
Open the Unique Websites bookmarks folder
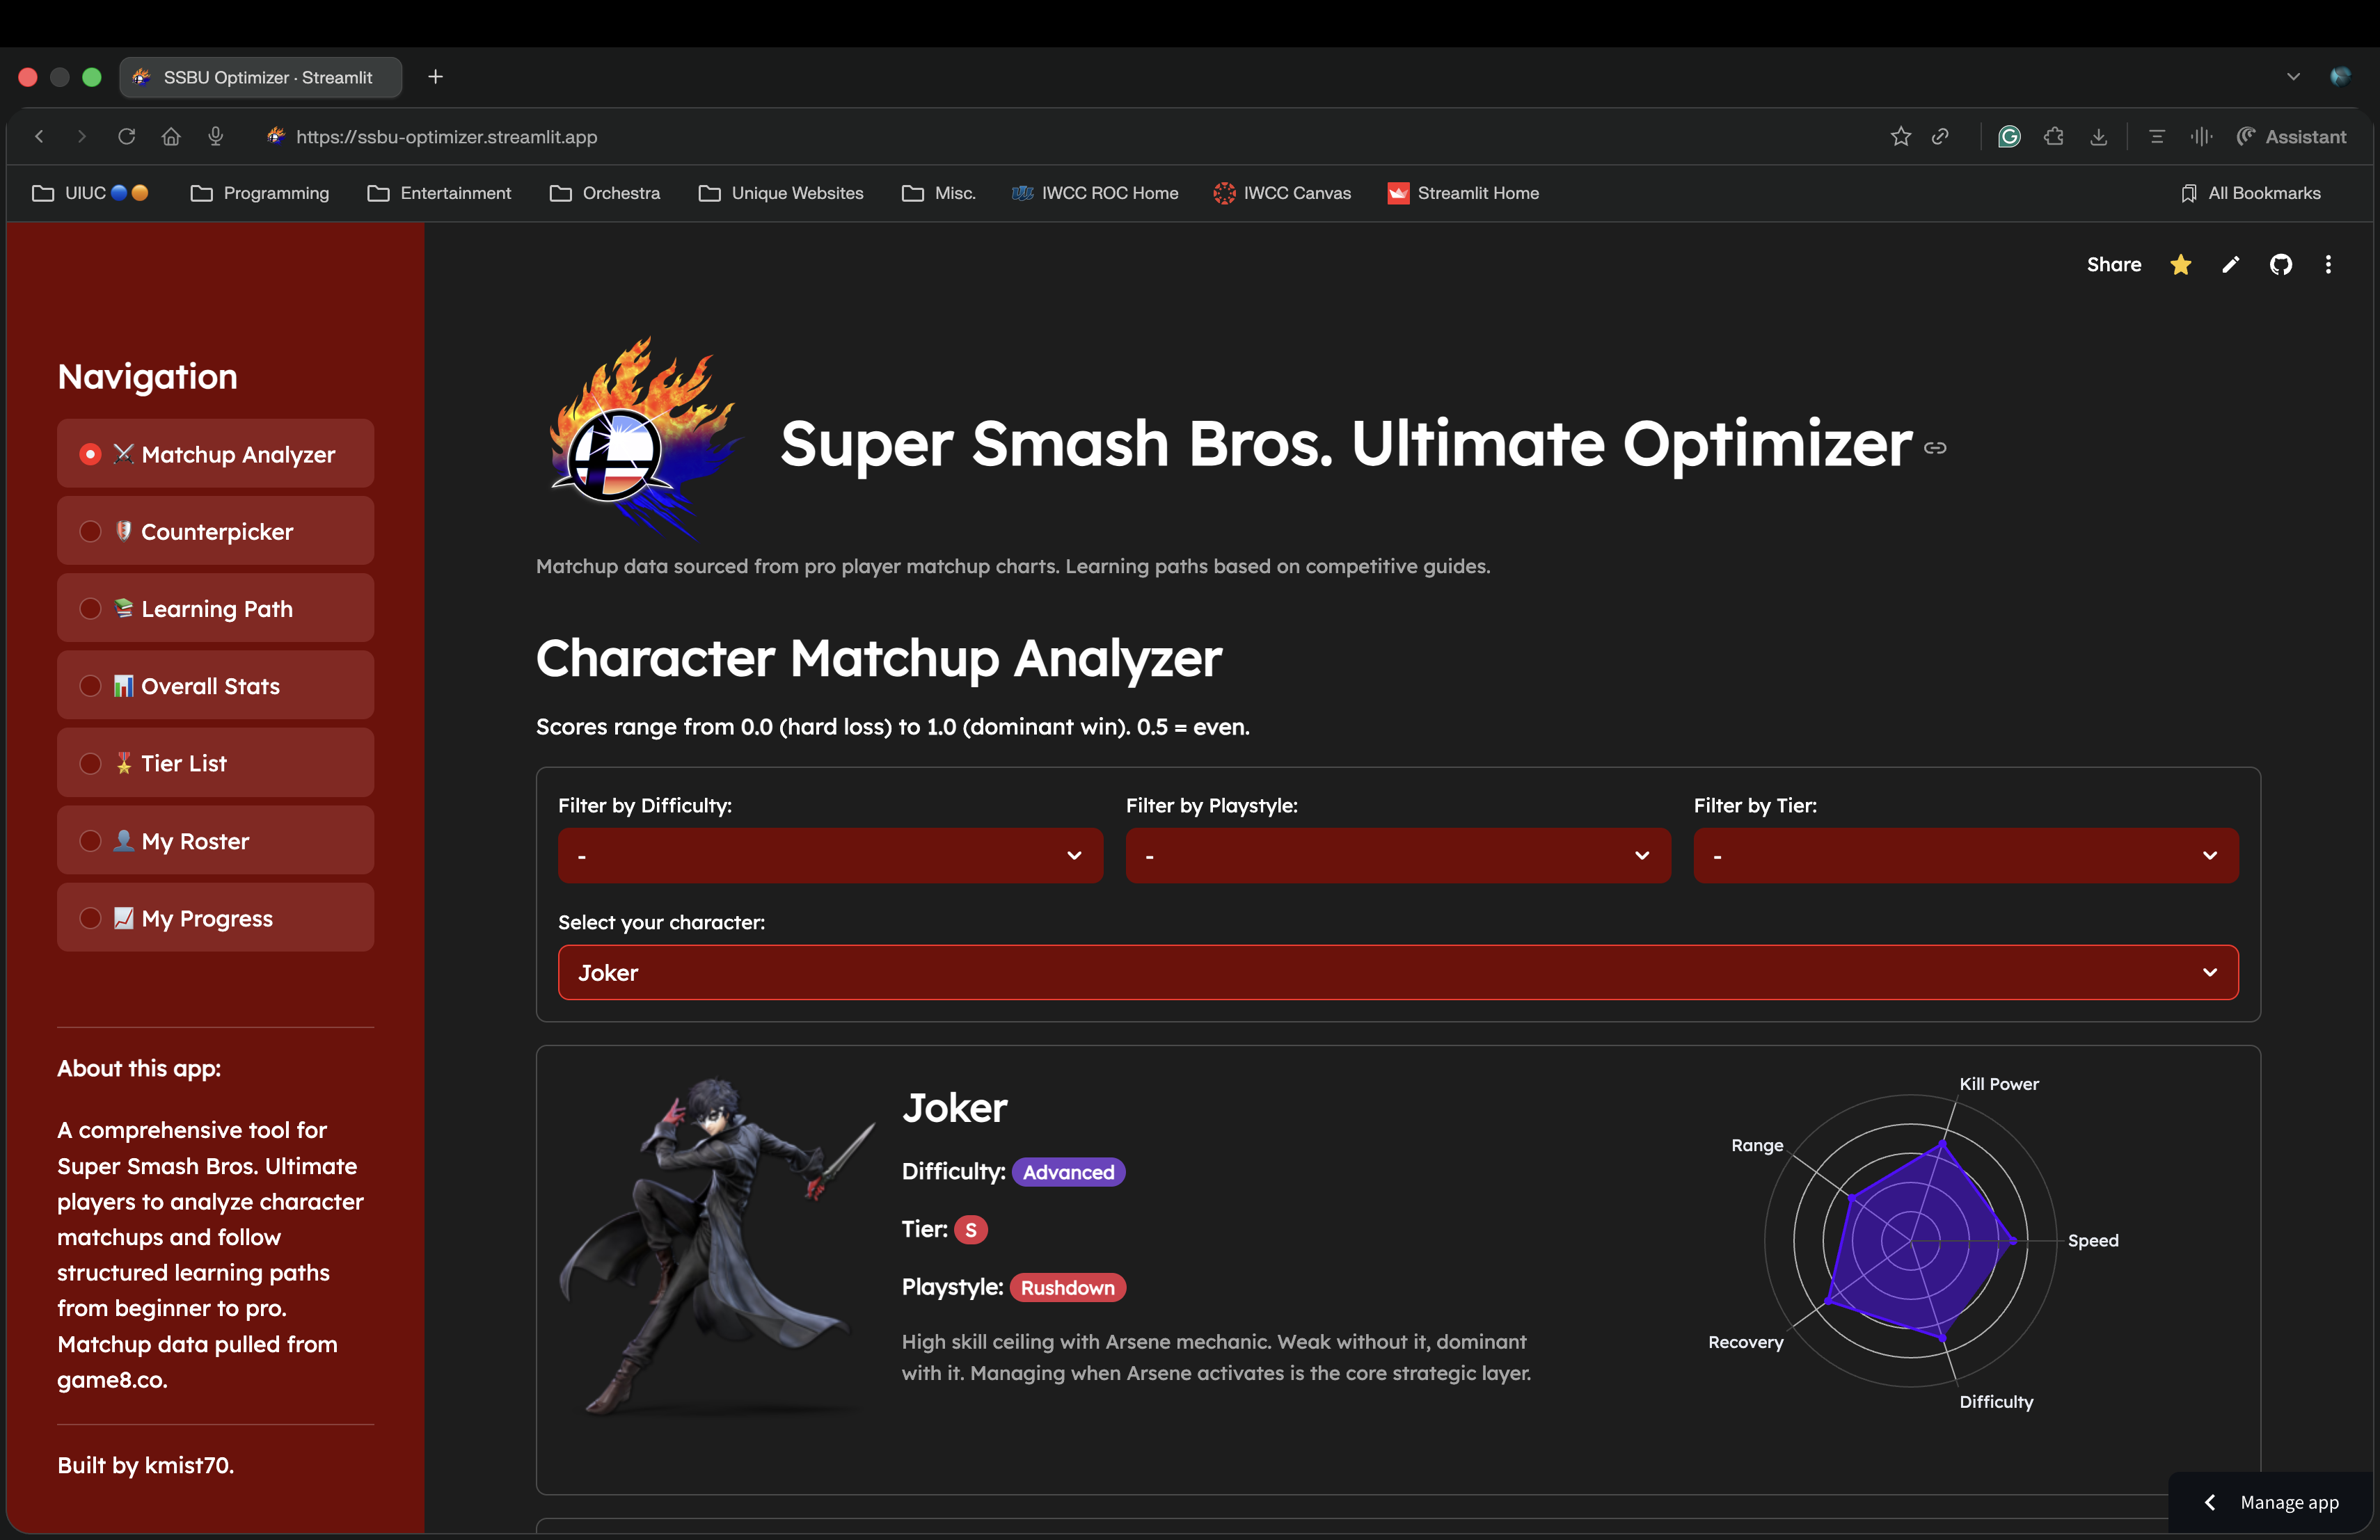coord(781,193)
